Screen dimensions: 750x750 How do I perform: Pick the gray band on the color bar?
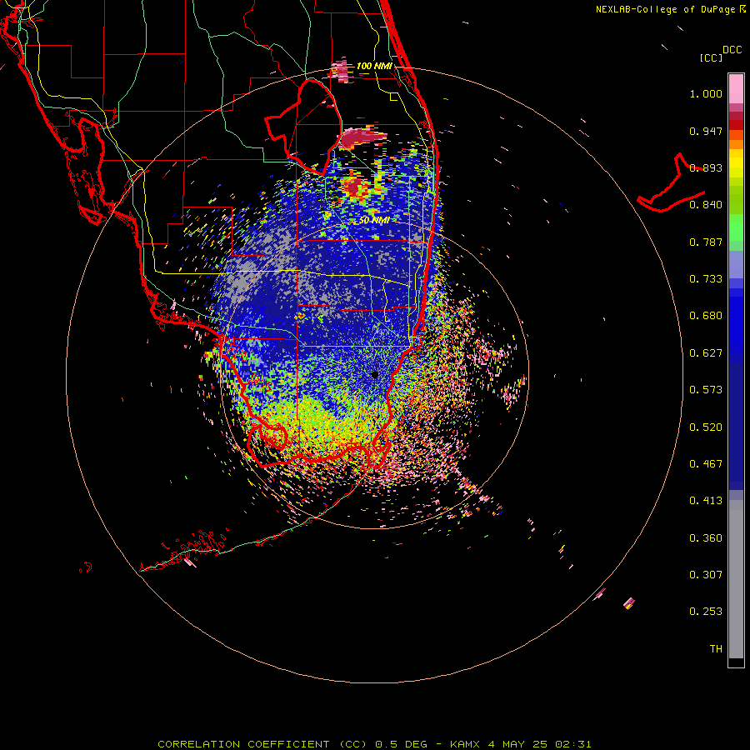[736, 579]
